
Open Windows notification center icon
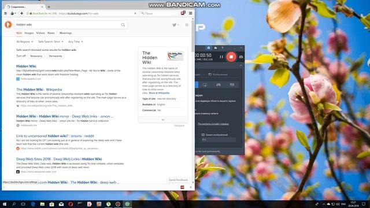(x=364, y=204)
